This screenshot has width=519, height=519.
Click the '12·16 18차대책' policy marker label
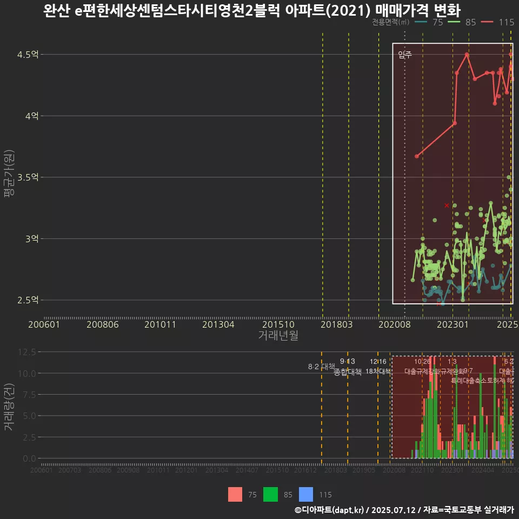point(378,366)
